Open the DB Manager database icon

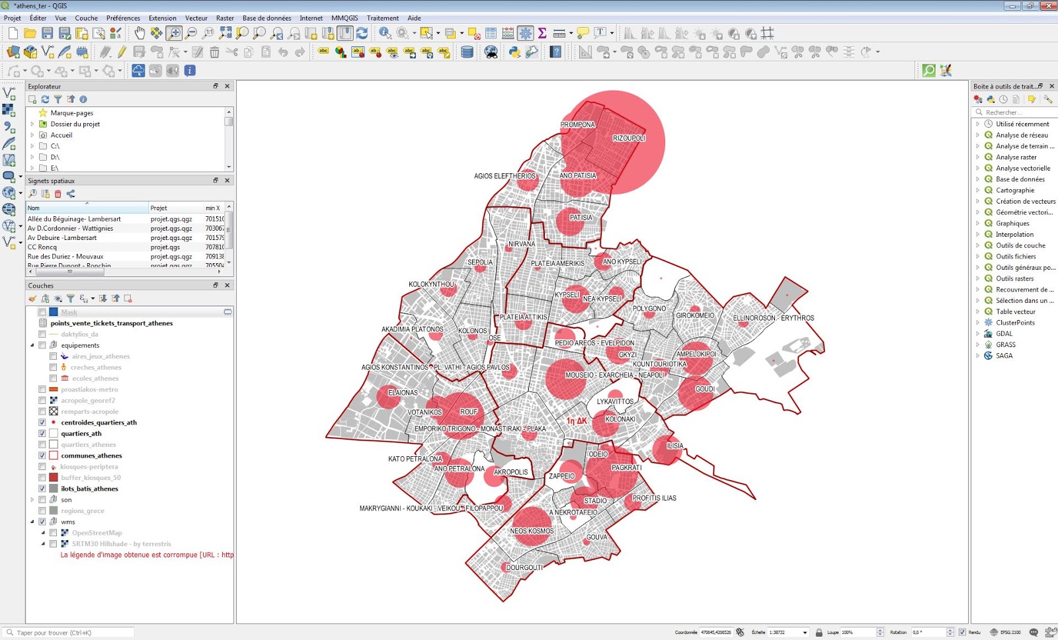coord(467,52)
